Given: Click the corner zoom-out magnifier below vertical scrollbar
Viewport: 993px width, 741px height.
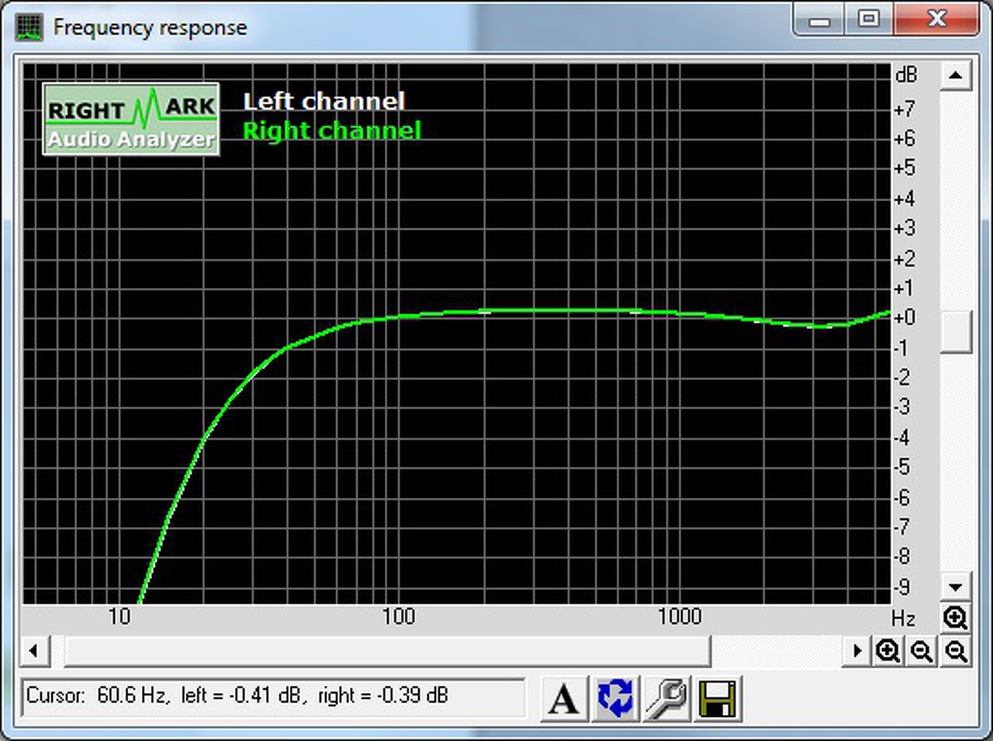Looking at the screenshot, I should pyautogui.click(x=956, y=651).
